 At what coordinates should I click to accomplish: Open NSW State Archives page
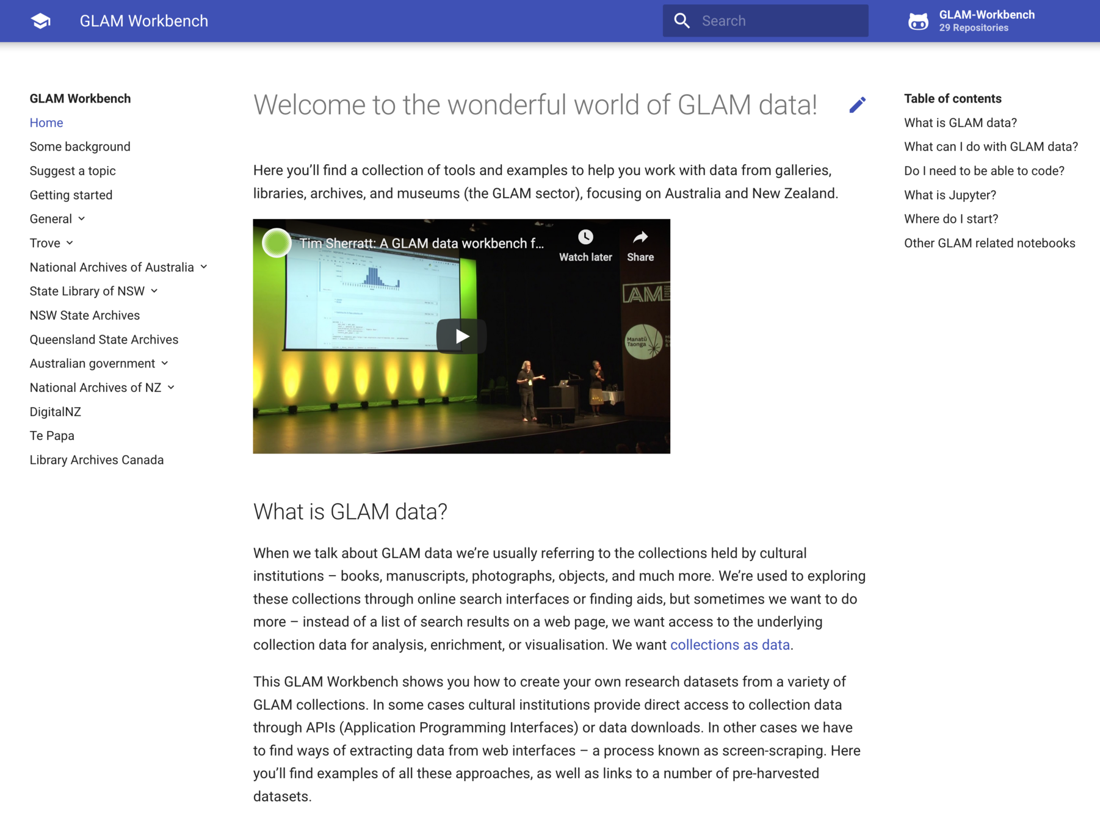(x=85, y=316)
